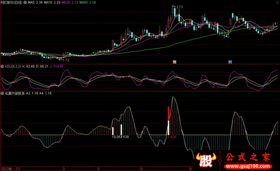280x171 pixels.
Task: Click the 私募内部抓涨 indicator title
Action: (14, 93)
